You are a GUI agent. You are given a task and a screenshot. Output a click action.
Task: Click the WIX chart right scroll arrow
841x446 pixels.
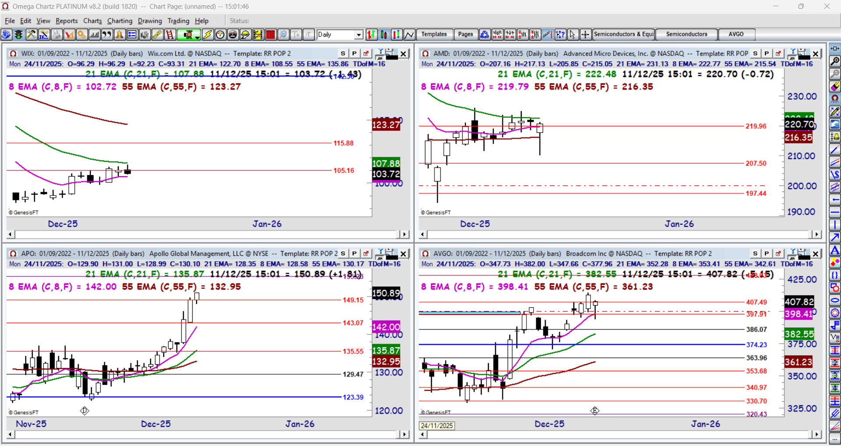[404, 234]
